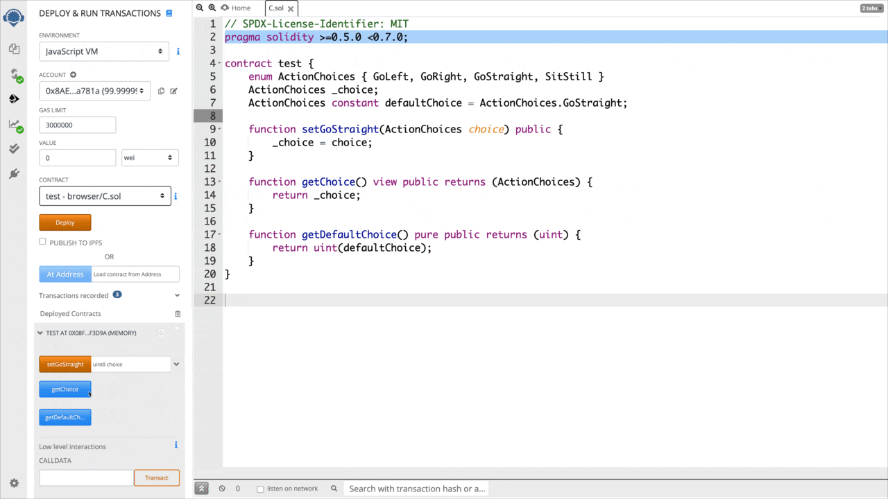Viewport: 888px width, 499px height.
Task: Open the Contract test - browser/C.sol dropdown
Action: 105,196
